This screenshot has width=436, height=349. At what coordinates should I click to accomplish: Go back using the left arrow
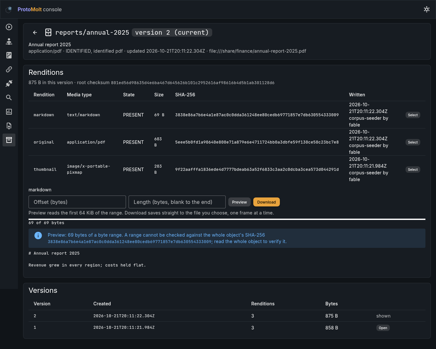coord(35,32)
